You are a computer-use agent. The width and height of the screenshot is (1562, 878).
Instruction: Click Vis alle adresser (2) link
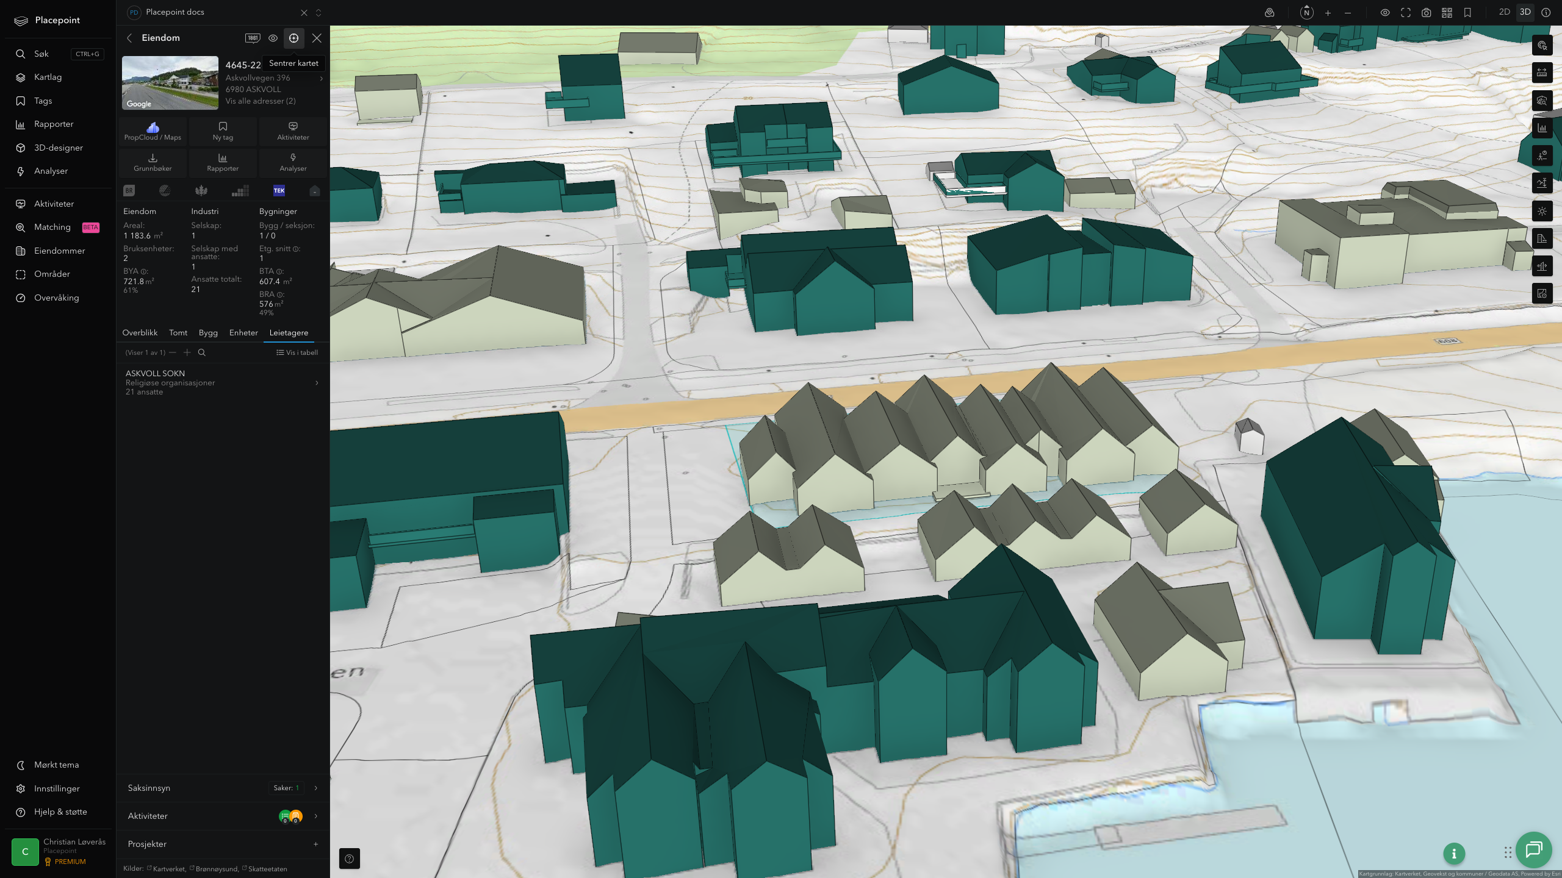pos(261,101)
